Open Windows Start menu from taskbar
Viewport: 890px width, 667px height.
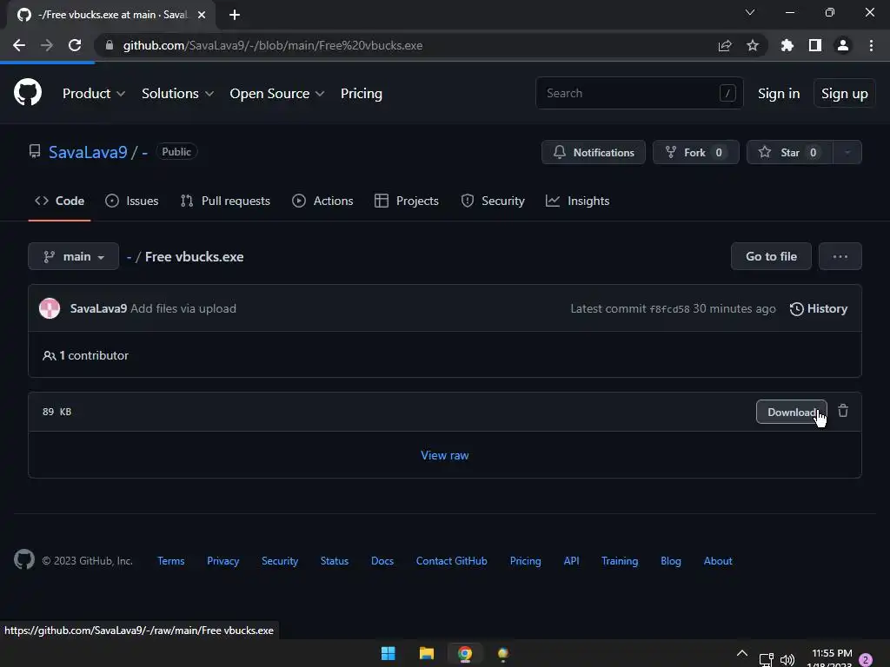point(389,653)
